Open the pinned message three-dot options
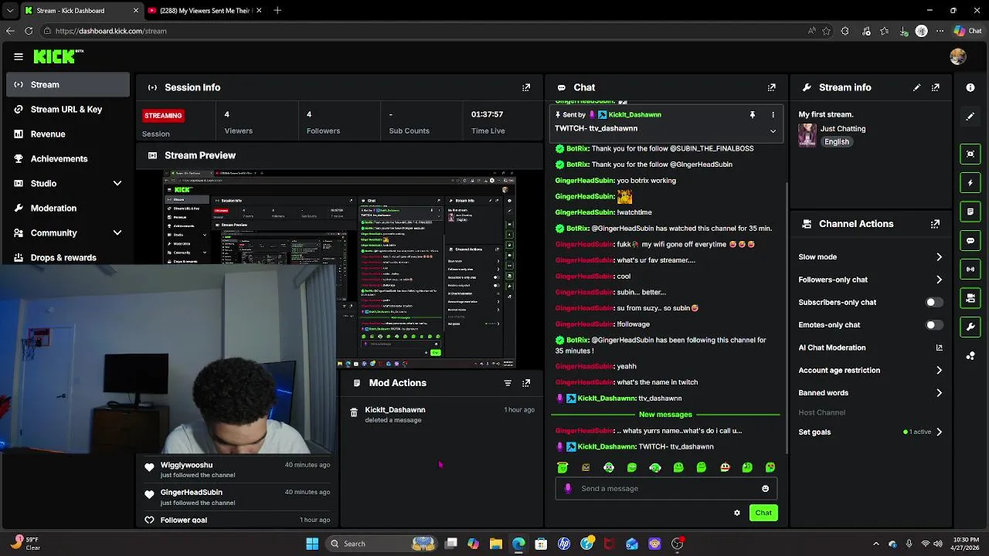This screenshot has width=989, height=556. 773,115
